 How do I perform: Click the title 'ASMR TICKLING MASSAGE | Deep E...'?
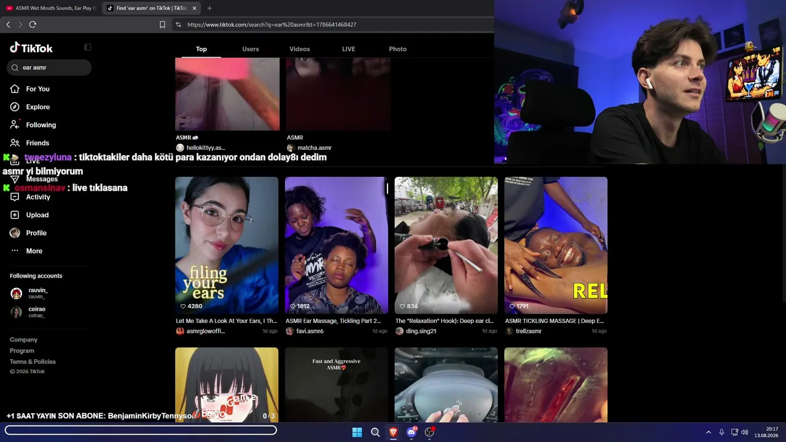554,320
